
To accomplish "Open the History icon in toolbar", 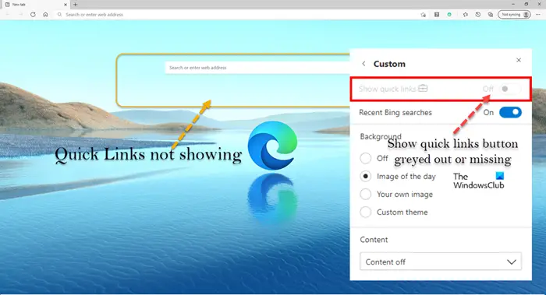I will 477,15.
